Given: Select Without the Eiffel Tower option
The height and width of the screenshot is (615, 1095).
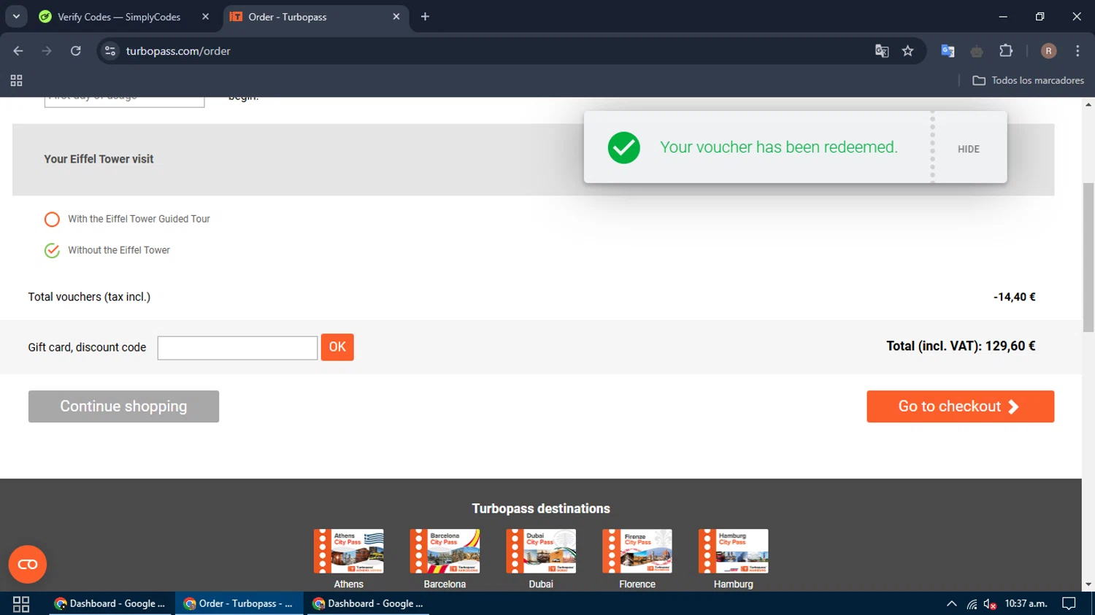Looking at the screenshot, I should [x=52, y=250].
